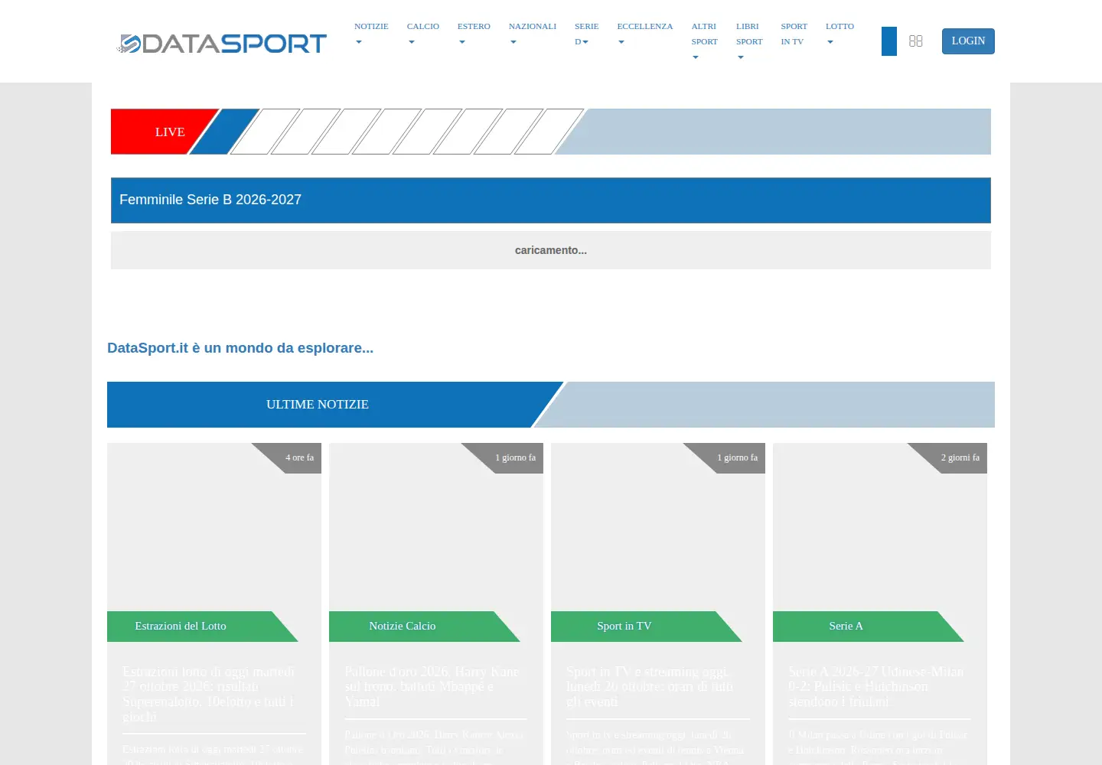Read the Sport in TV e streaming oggi headline
The height and width of the screenshot is (765, 1102).
[x=650, y=686]
